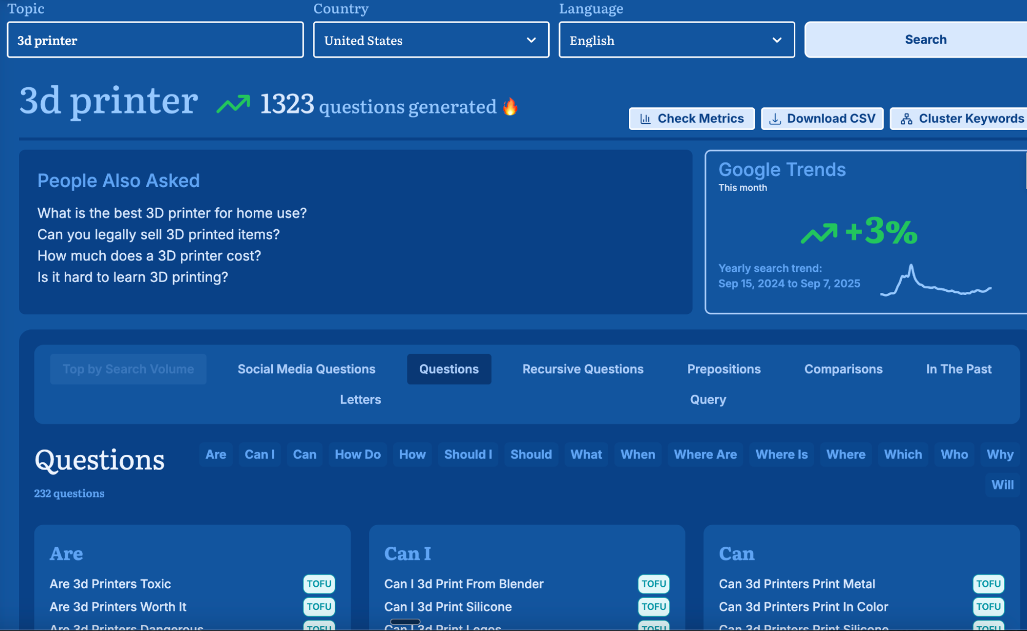Click TOFU badge for Are 3d Printers Worth It
Image resolution: width=1027 pixels, height=631 pixels.
coord(319,606)
